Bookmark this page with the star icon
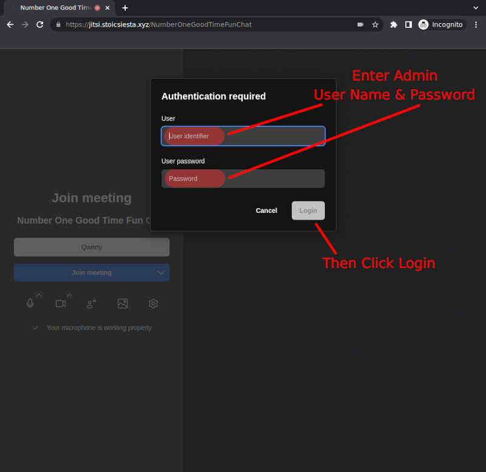This screenshot has width=486, height=472. [375, 25]
